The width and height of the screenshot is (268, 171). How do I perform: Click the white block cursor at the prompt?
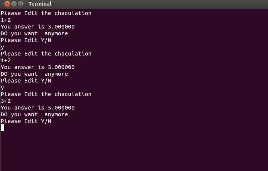coord(2,127)
